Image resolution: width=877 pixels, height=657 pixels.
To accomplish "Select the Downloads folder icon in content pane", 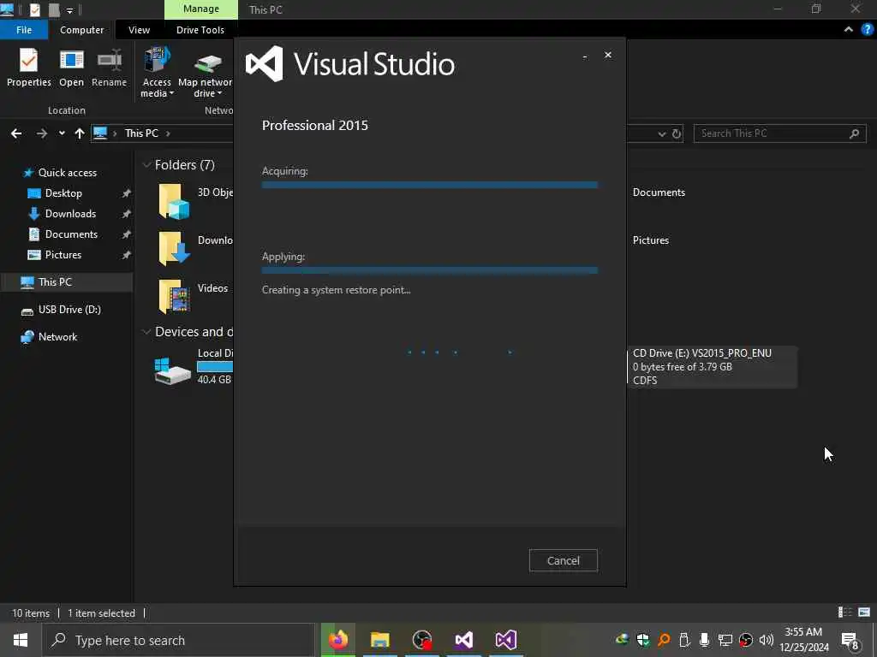I will (x=174, y=249).
